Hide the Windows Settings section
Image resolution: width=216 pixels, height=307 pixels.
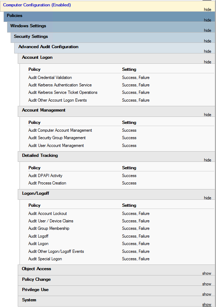tap(207, 30)
